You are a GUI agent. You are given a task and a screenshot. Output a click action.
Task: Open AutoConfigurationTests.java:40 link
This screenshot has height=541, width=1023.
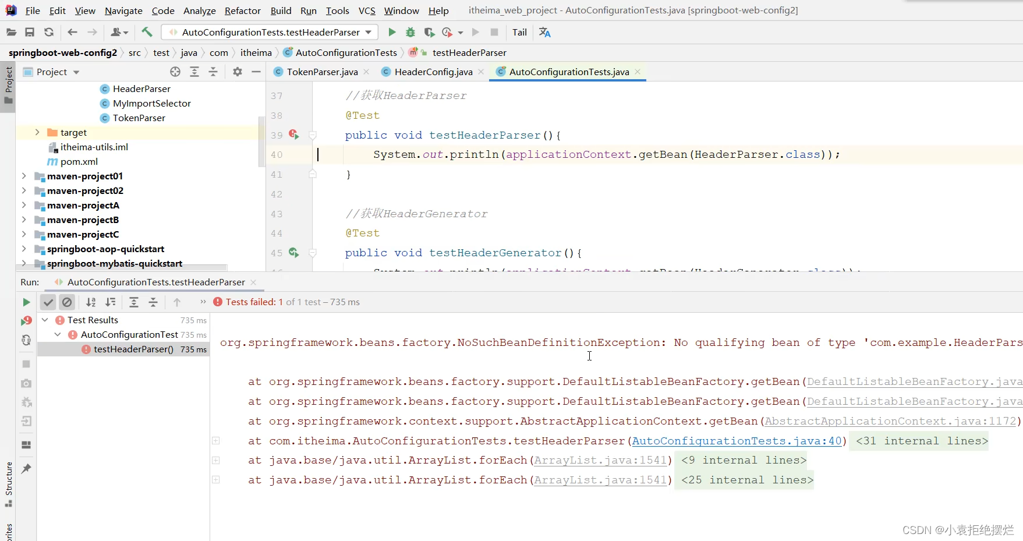[x=737, y=441]
